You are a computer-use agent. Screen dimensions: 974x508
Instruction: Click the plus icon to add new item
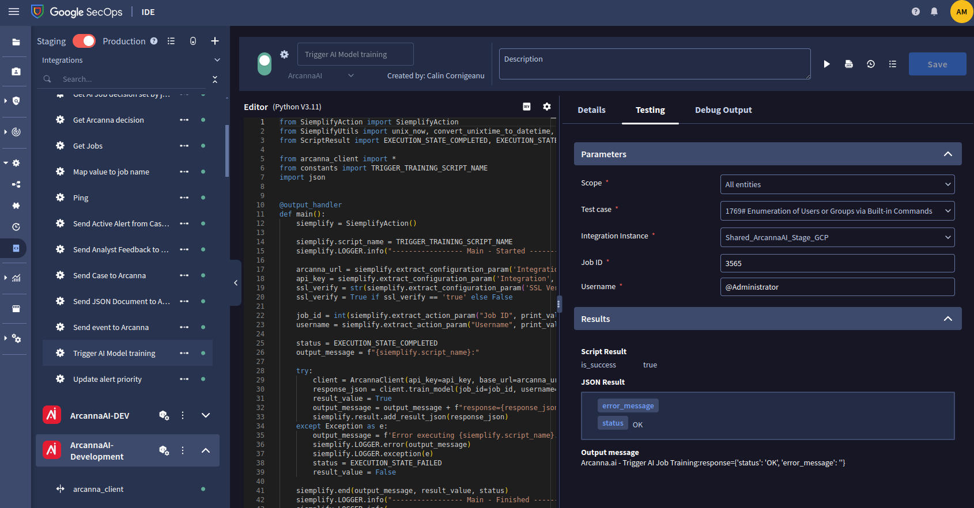(215, 41)
